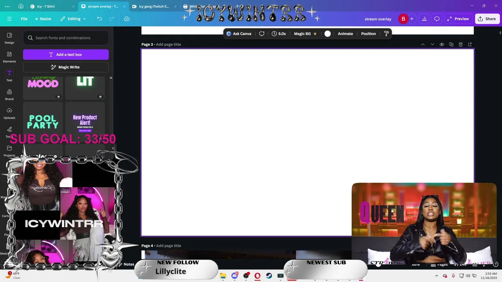Screen dimensions: 502x282
Task: Click the stream overlay design title
Action: 378,19
